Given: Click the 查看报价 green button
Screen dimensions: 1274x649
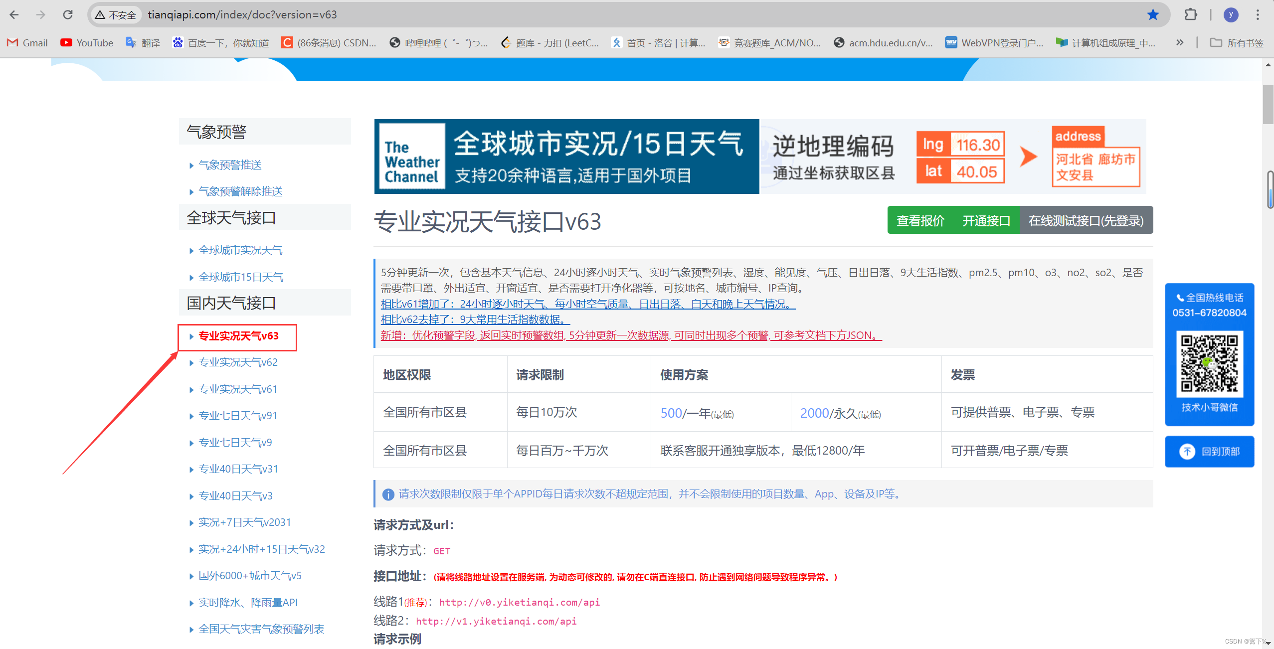Looking at the screenshot, I should [920, 220].
